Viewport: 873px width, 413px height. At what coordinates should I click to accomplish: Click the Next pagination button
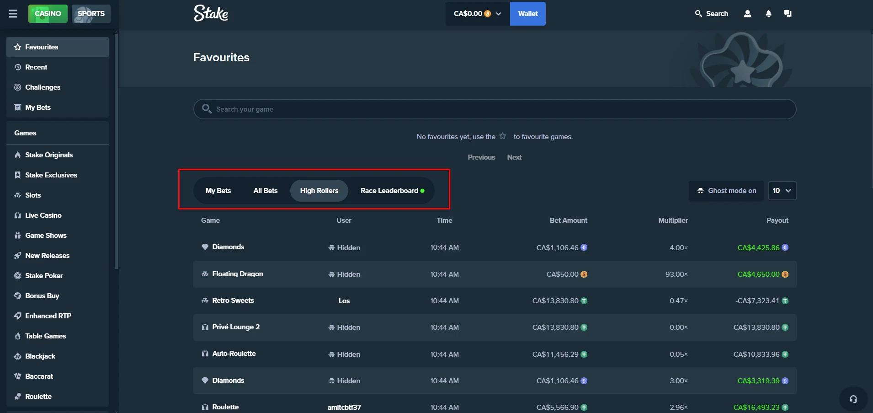point(514,157)
